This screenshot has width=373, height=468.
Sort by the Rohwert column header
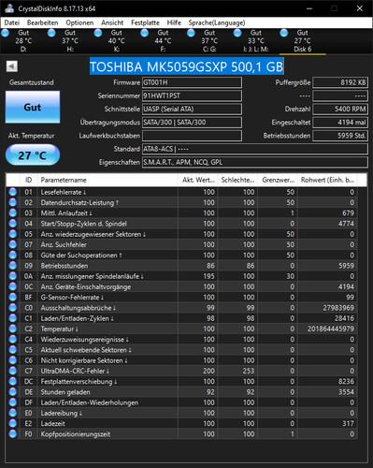tap(327, 180)
